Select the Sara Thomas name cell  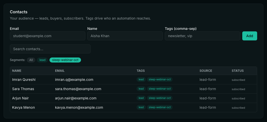[x=23, y=89]
